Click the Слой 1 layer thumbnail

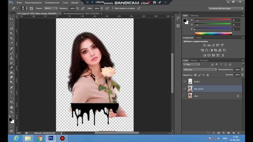tap(190, 82)
